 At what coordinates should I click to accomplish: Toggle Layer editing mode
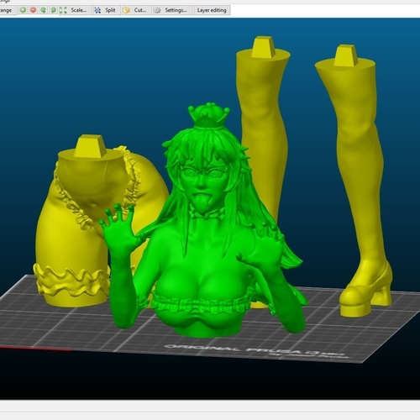tap(212, 10)
